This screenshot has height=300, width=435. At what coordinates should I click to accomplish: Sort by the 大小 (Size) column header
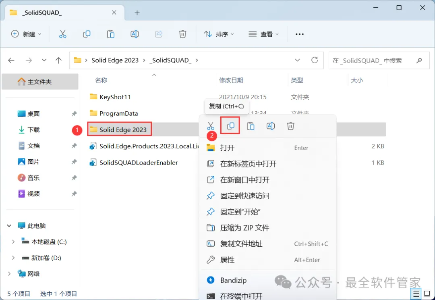point(357,80)
